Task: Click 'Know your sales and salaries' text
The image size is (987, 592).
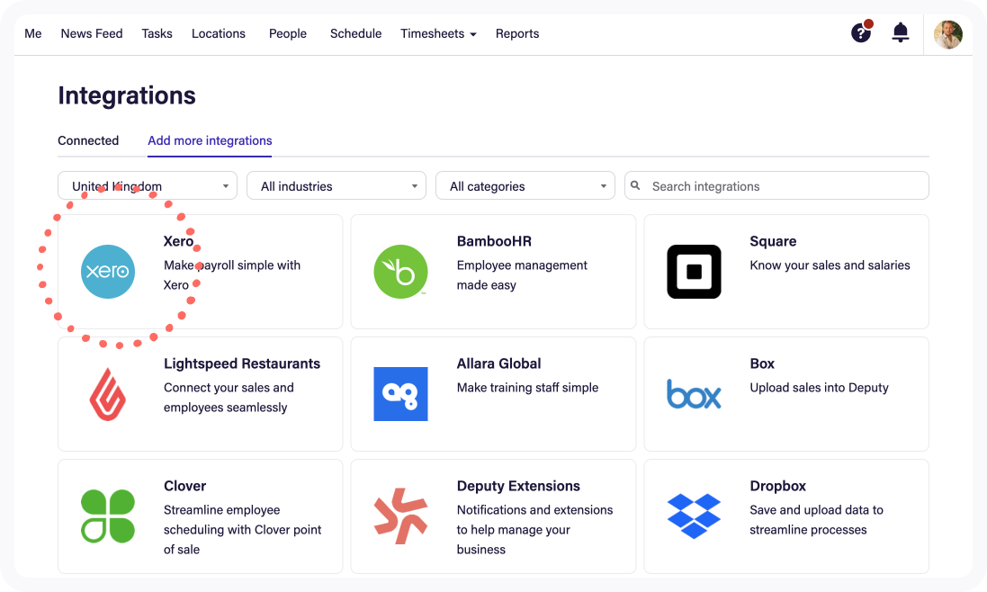Action: [830, 265]
